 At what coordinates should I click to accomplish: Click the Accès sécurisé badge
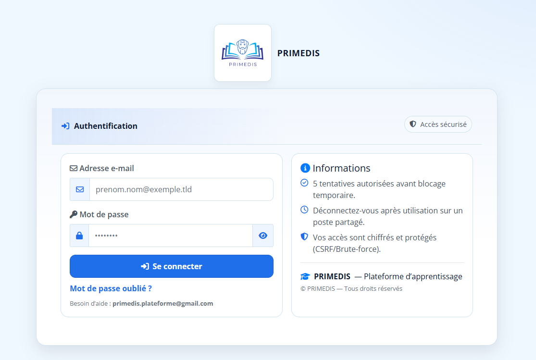tap(438, 124)
